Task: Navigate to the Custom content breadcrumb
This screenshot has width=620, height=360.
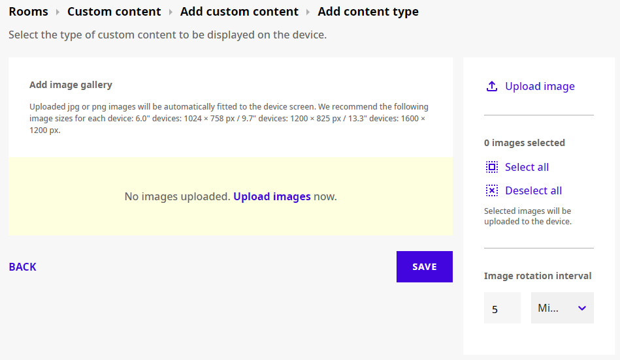Action: click(x=114, y=12)
